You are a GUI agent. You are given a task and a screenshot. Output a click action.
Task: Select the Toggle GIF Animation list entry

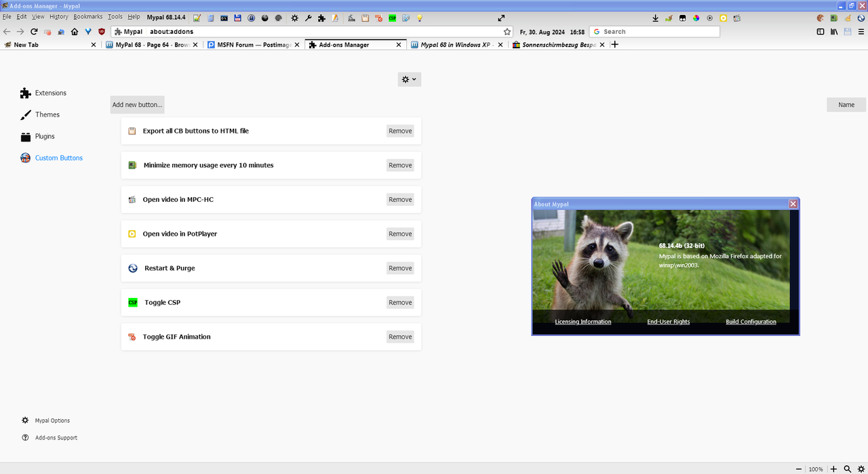tap(271, 337)
